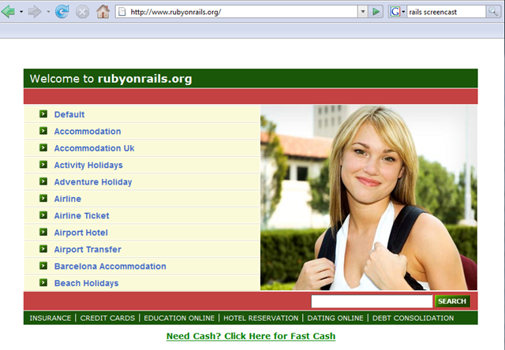Click the Stop loading icon
This screenshot has width=505, height=350.
click(x=82, y=13)
